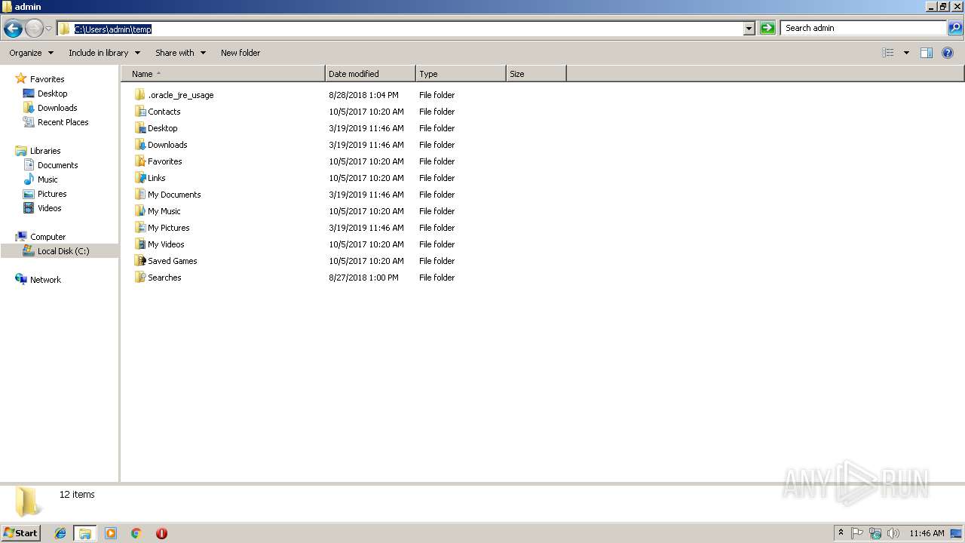This screenshot has height=543, width=965.
Task: Click the New folder button
Action: 240,53
